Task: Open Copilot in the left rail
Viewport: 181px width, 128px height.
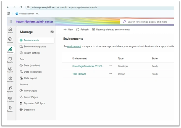Action: [10, 70]
